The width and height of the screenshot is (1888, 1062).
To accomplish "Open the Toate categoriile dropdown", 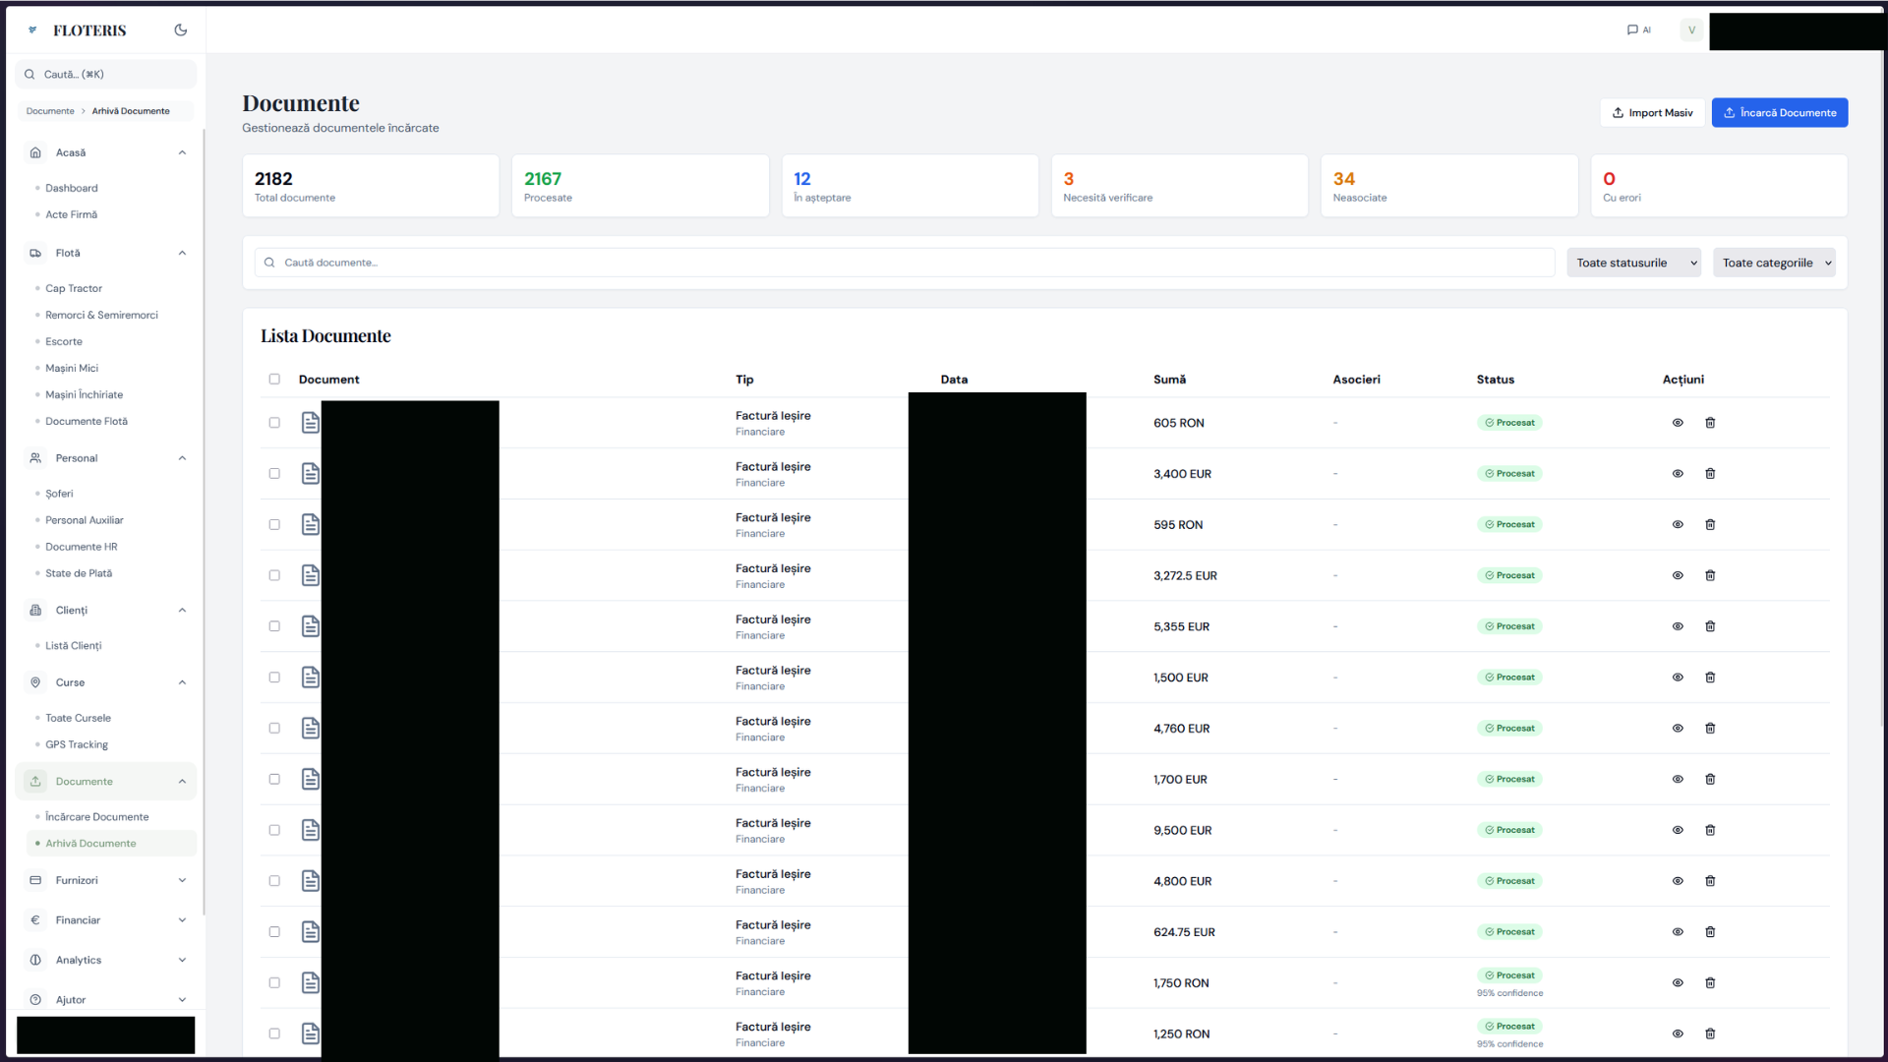I will pyautogui.click(x=1774, y=263).
